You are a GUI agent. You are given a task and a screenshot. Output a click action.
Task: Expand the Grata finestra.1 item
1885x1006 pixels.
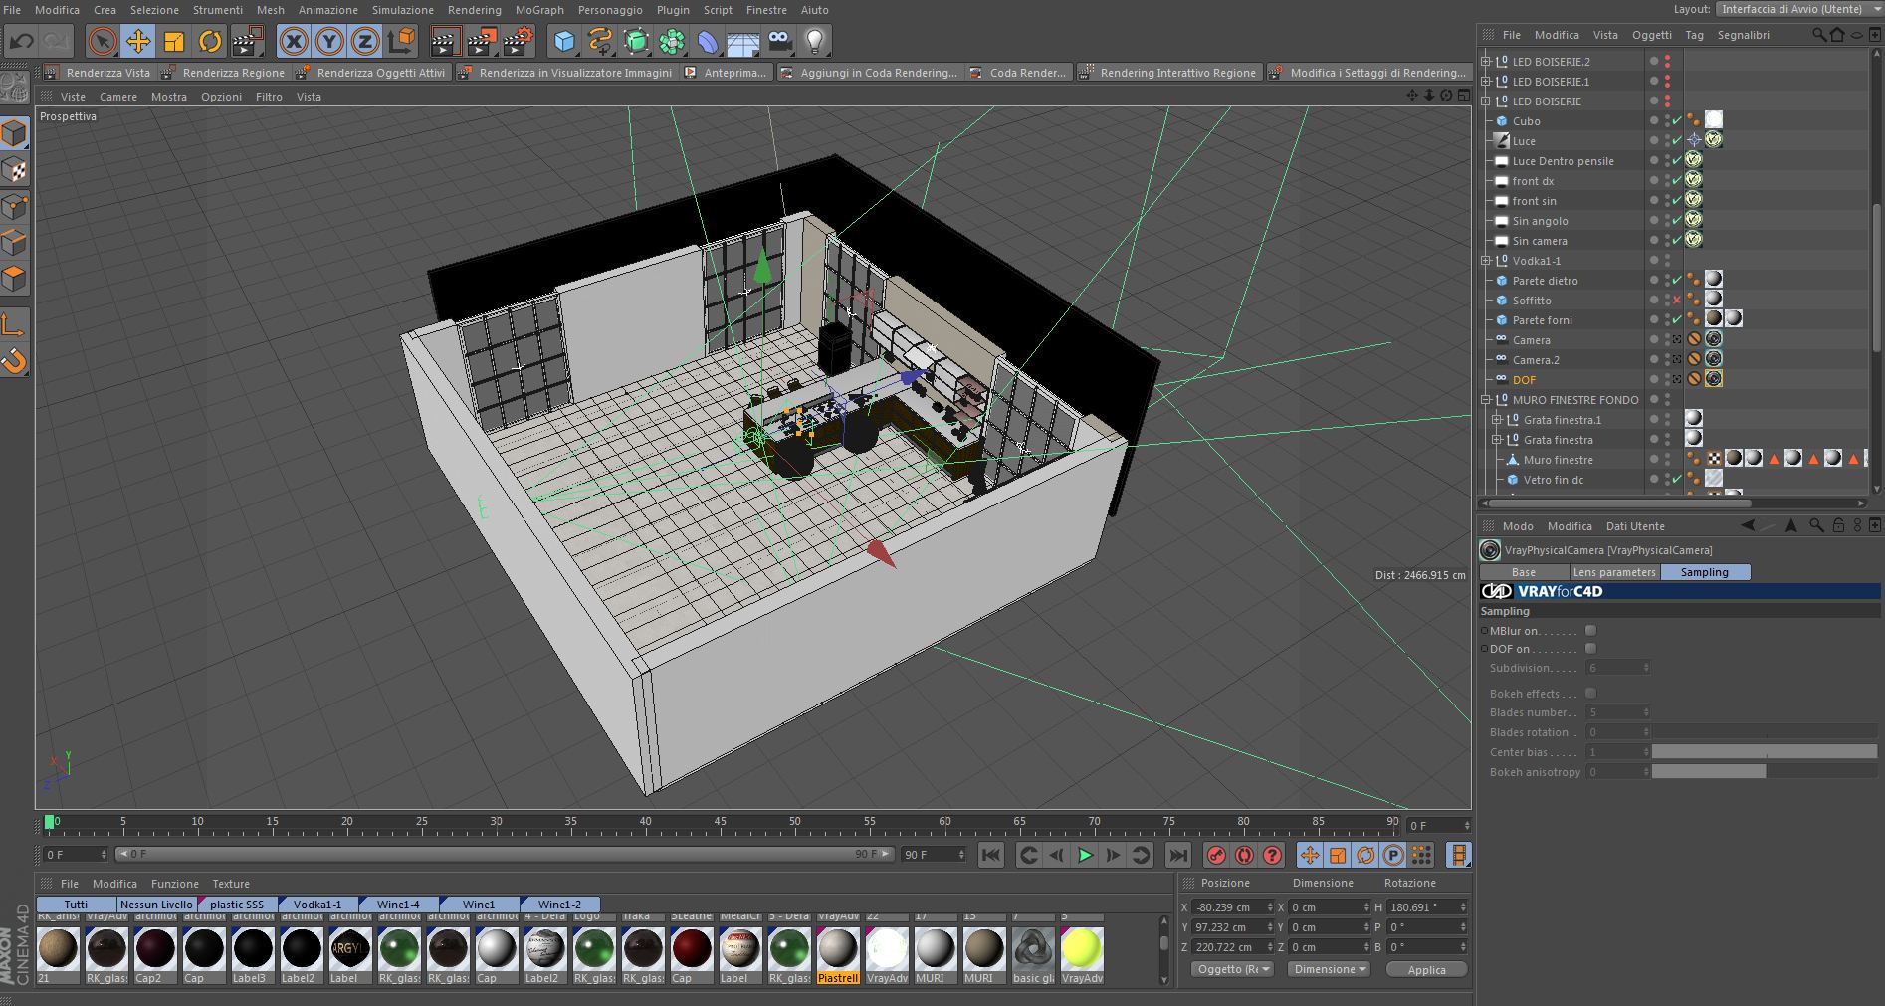[1497, 420]
